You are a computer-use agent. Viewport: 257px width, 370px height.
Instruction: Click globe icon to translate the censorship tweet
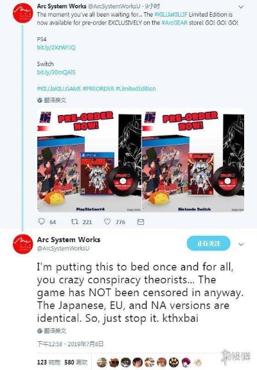[40, 331]
